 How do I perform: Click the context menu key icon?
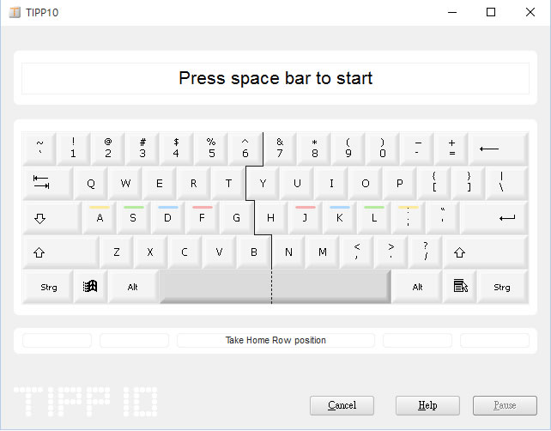tap(460, 287)
